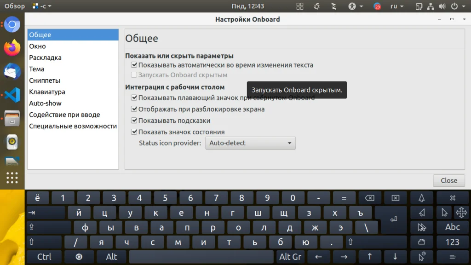This screenshot has height=265, width=471.
Task: Select Сниппеты in the settings sidebar
Action: click(73, 80)
